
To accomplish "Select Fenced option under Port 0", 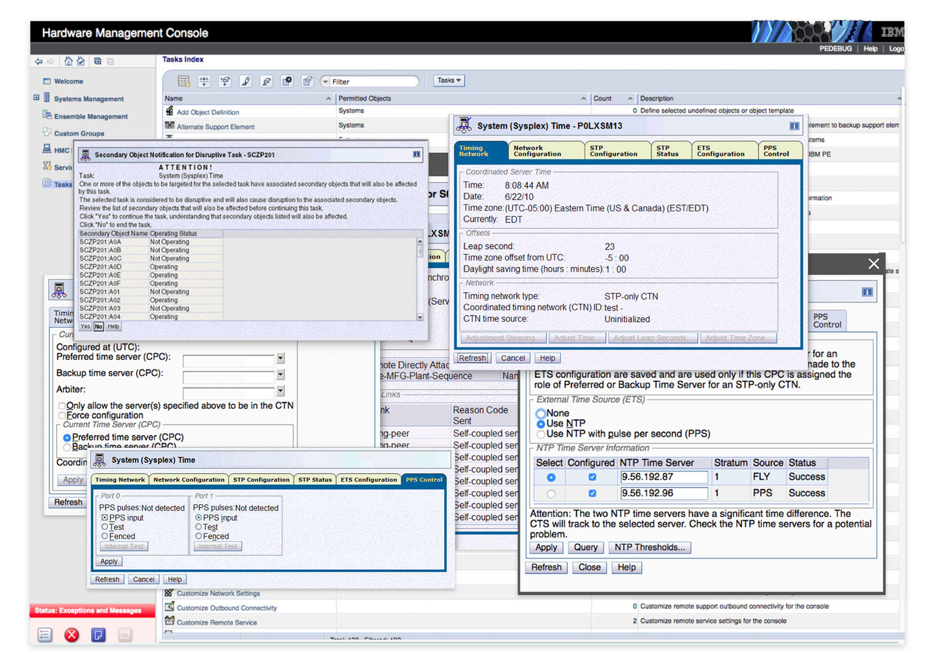I will [105, 536].
